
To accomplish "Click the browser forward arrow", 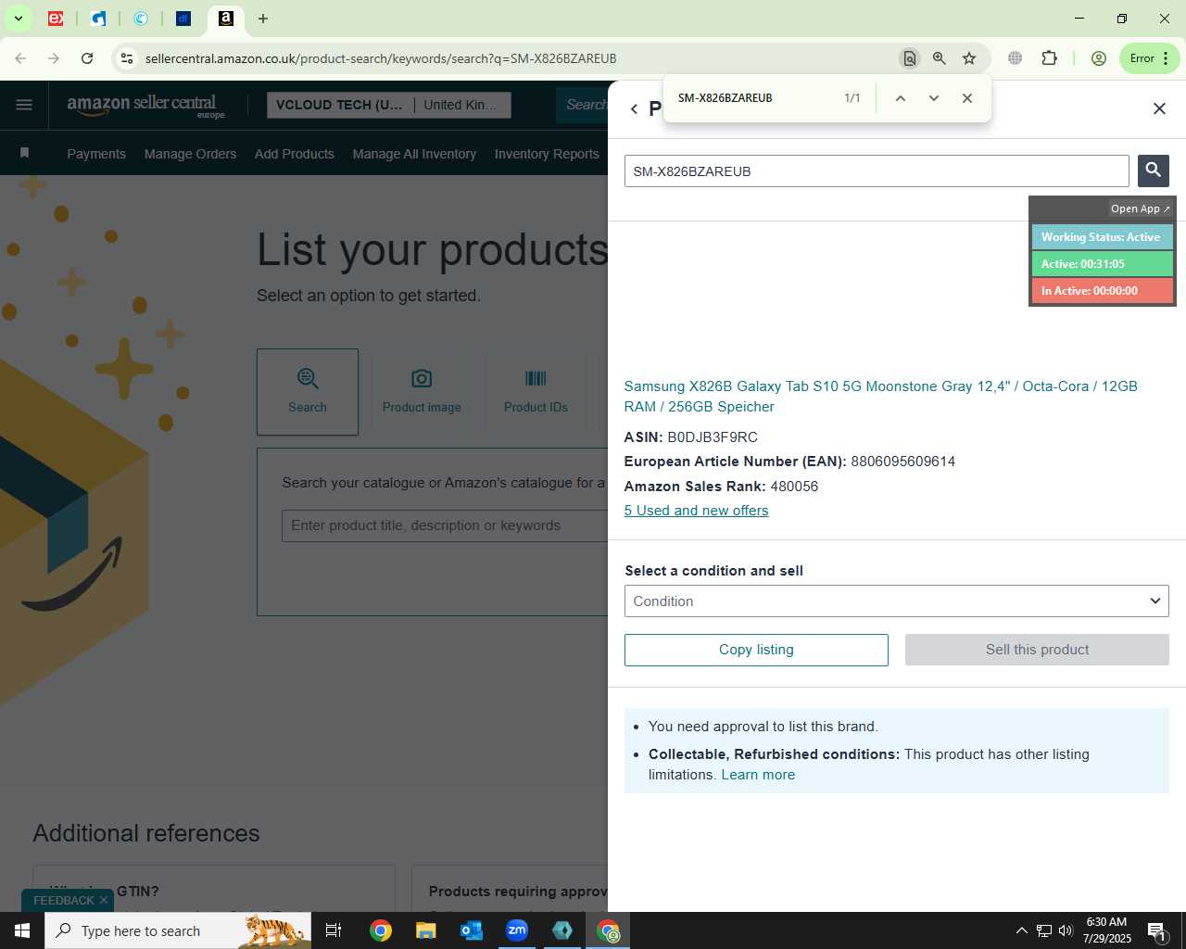I will (x=54, y=58).
